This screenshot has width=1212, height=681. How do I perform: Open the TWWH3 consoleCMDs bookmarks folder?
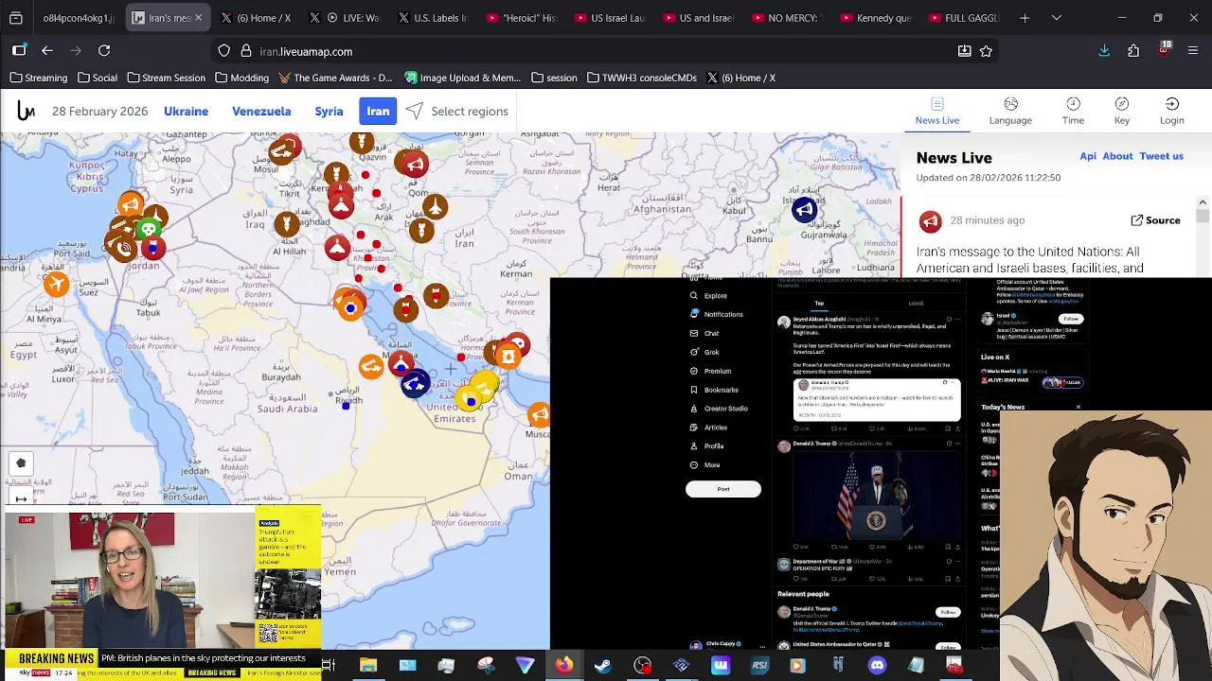click(641, 78)
